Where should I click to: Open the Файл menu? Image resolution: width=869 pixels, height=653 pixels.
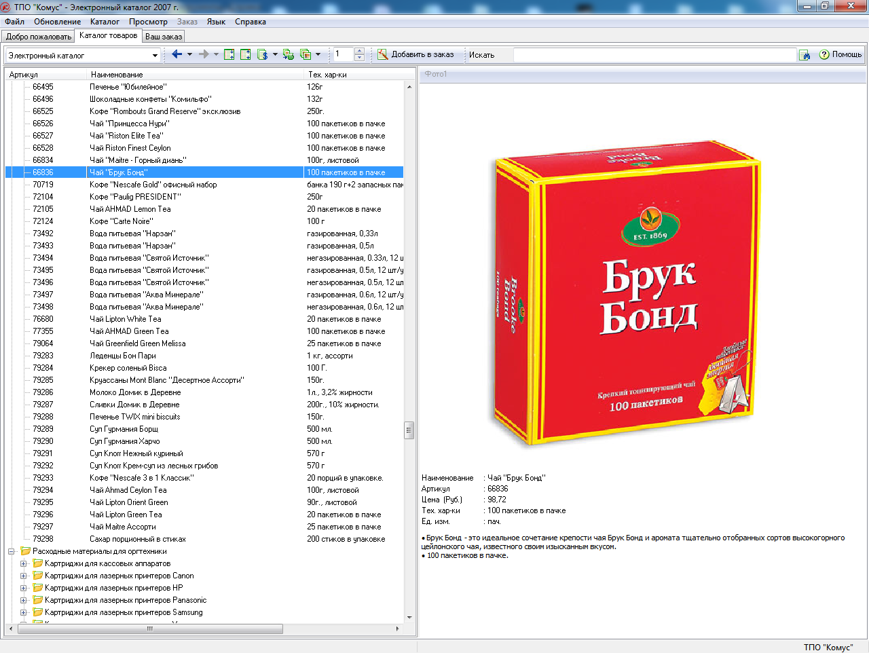14,22
